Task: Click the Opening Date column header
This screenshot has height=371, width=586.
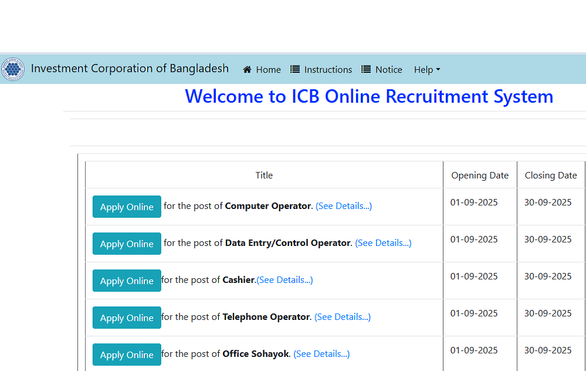Action: point(480,176)
